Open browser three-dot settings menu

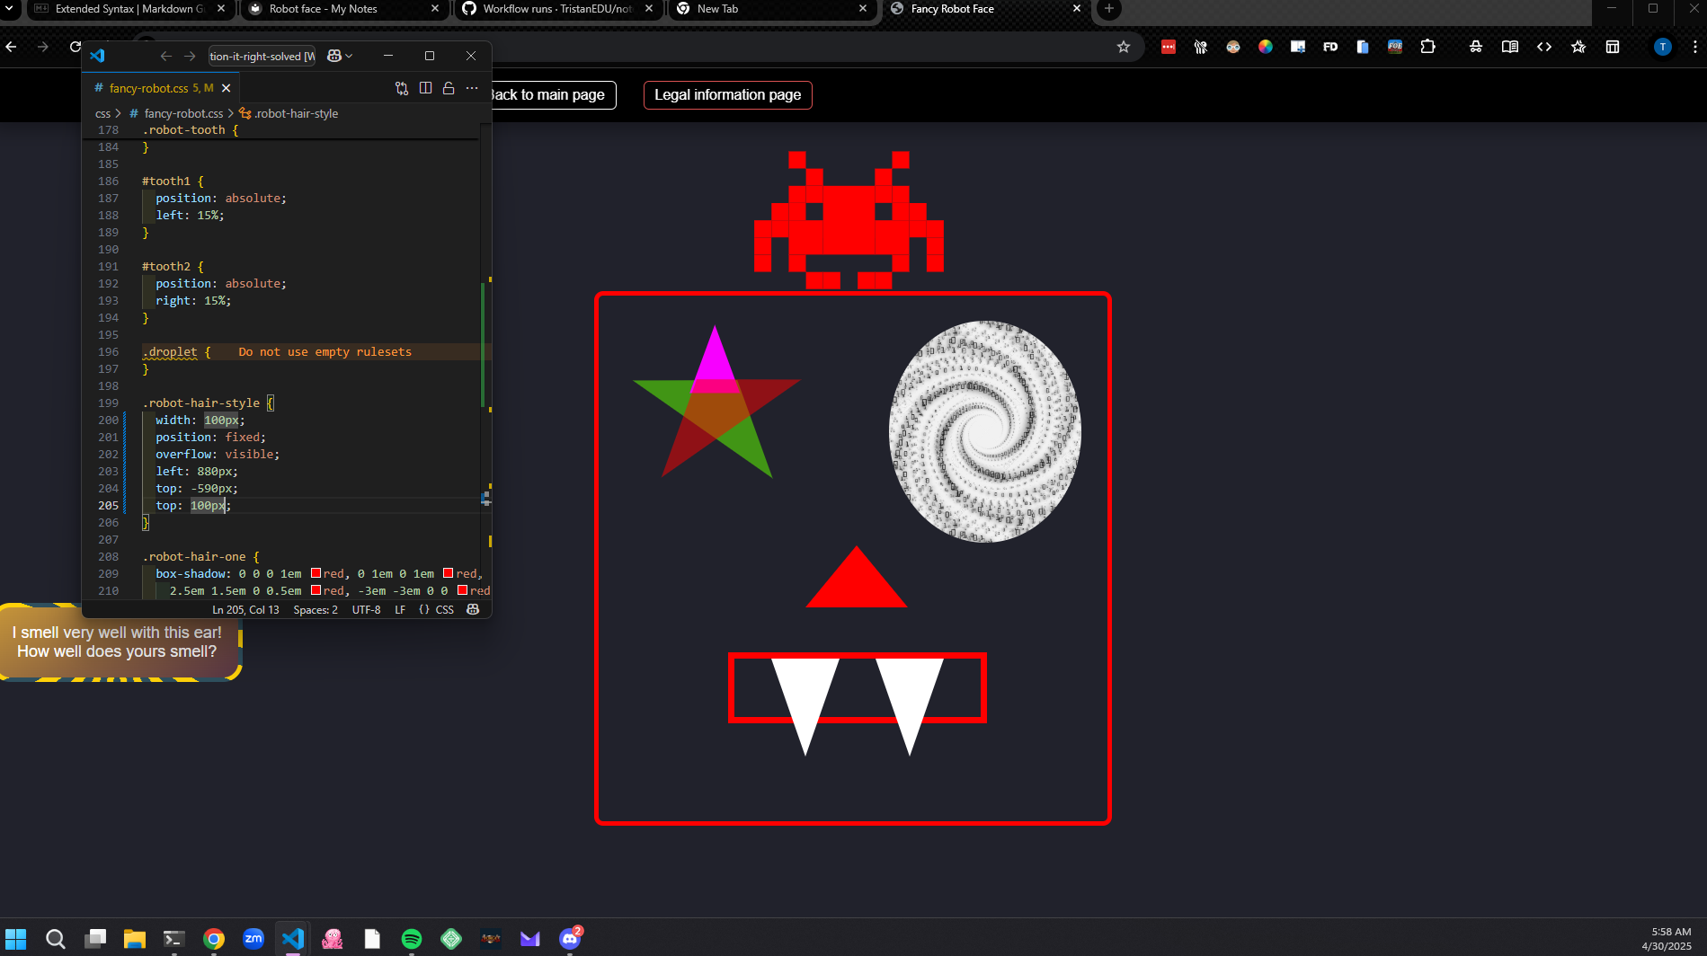tap(1695, 47)
